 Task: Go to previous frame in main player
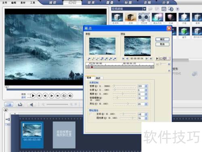[45, 96]
